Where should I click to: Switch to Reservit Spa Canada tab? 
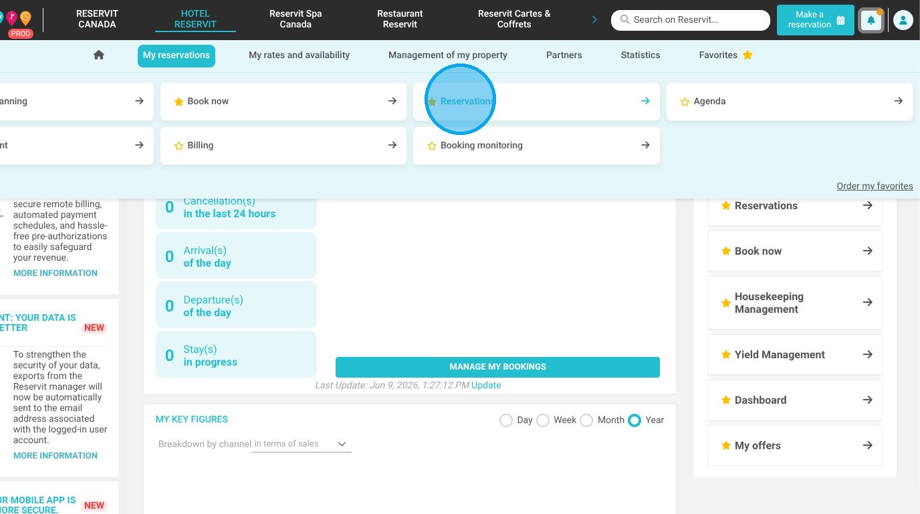pos(296,19)
